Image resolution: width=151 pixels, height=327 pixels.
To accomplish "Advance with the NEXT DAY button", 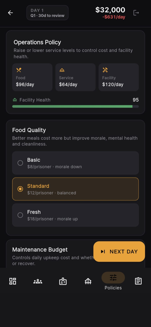I will pyautogui.click(x=119, y=251).
